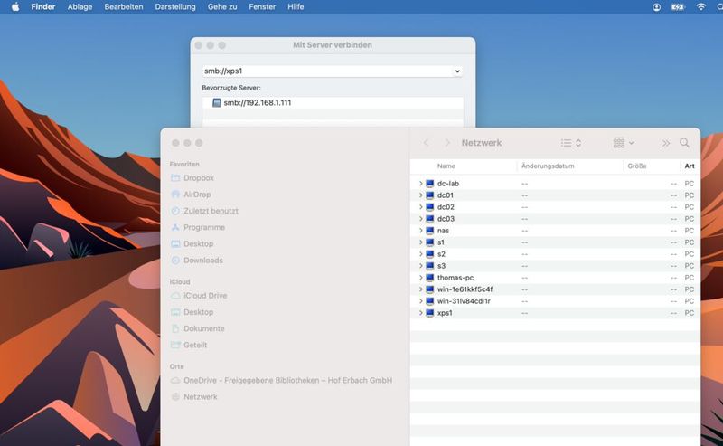The height and width of the screenshot is (446, 723).
Task: Open the server address history dropdown
Action: click(457, 71)
